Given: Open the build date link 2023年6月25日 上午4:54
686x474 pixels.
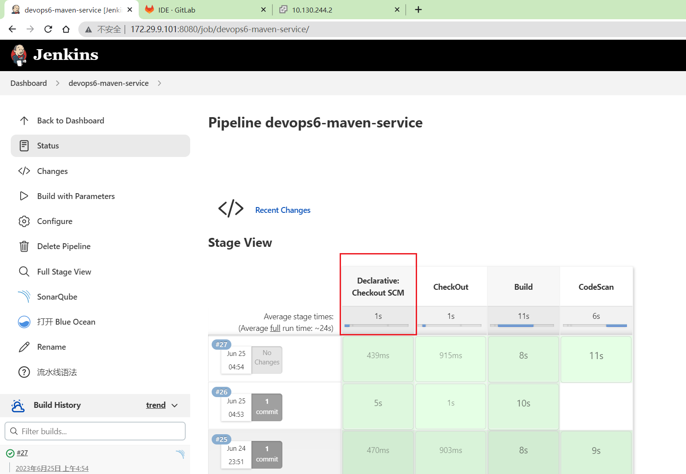Looking at the screenshot, I should [x=52, y=468].
